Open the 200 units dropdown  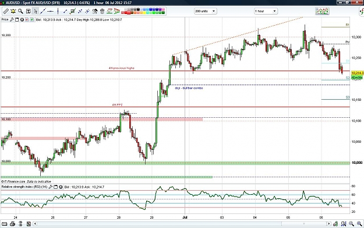point(205,11)
